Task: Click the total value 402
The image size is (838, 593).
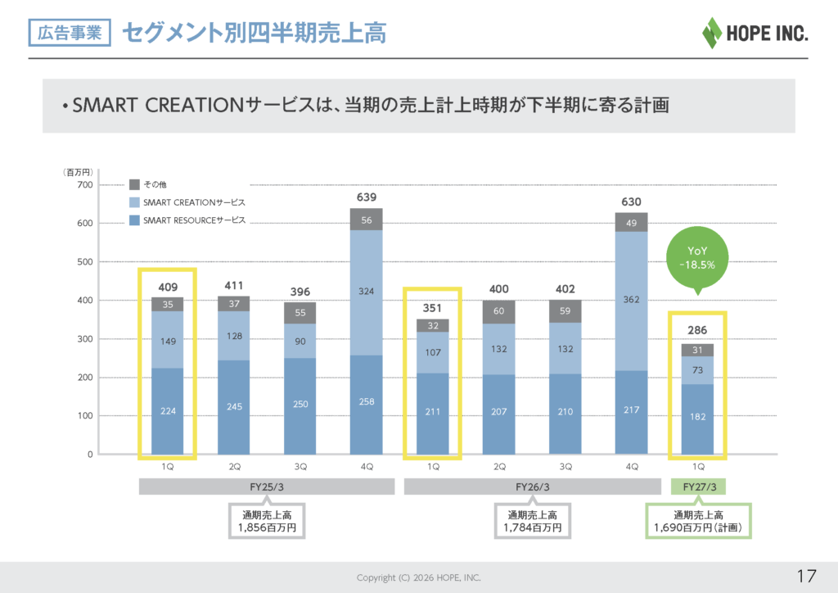Action: tap(565, 289)
